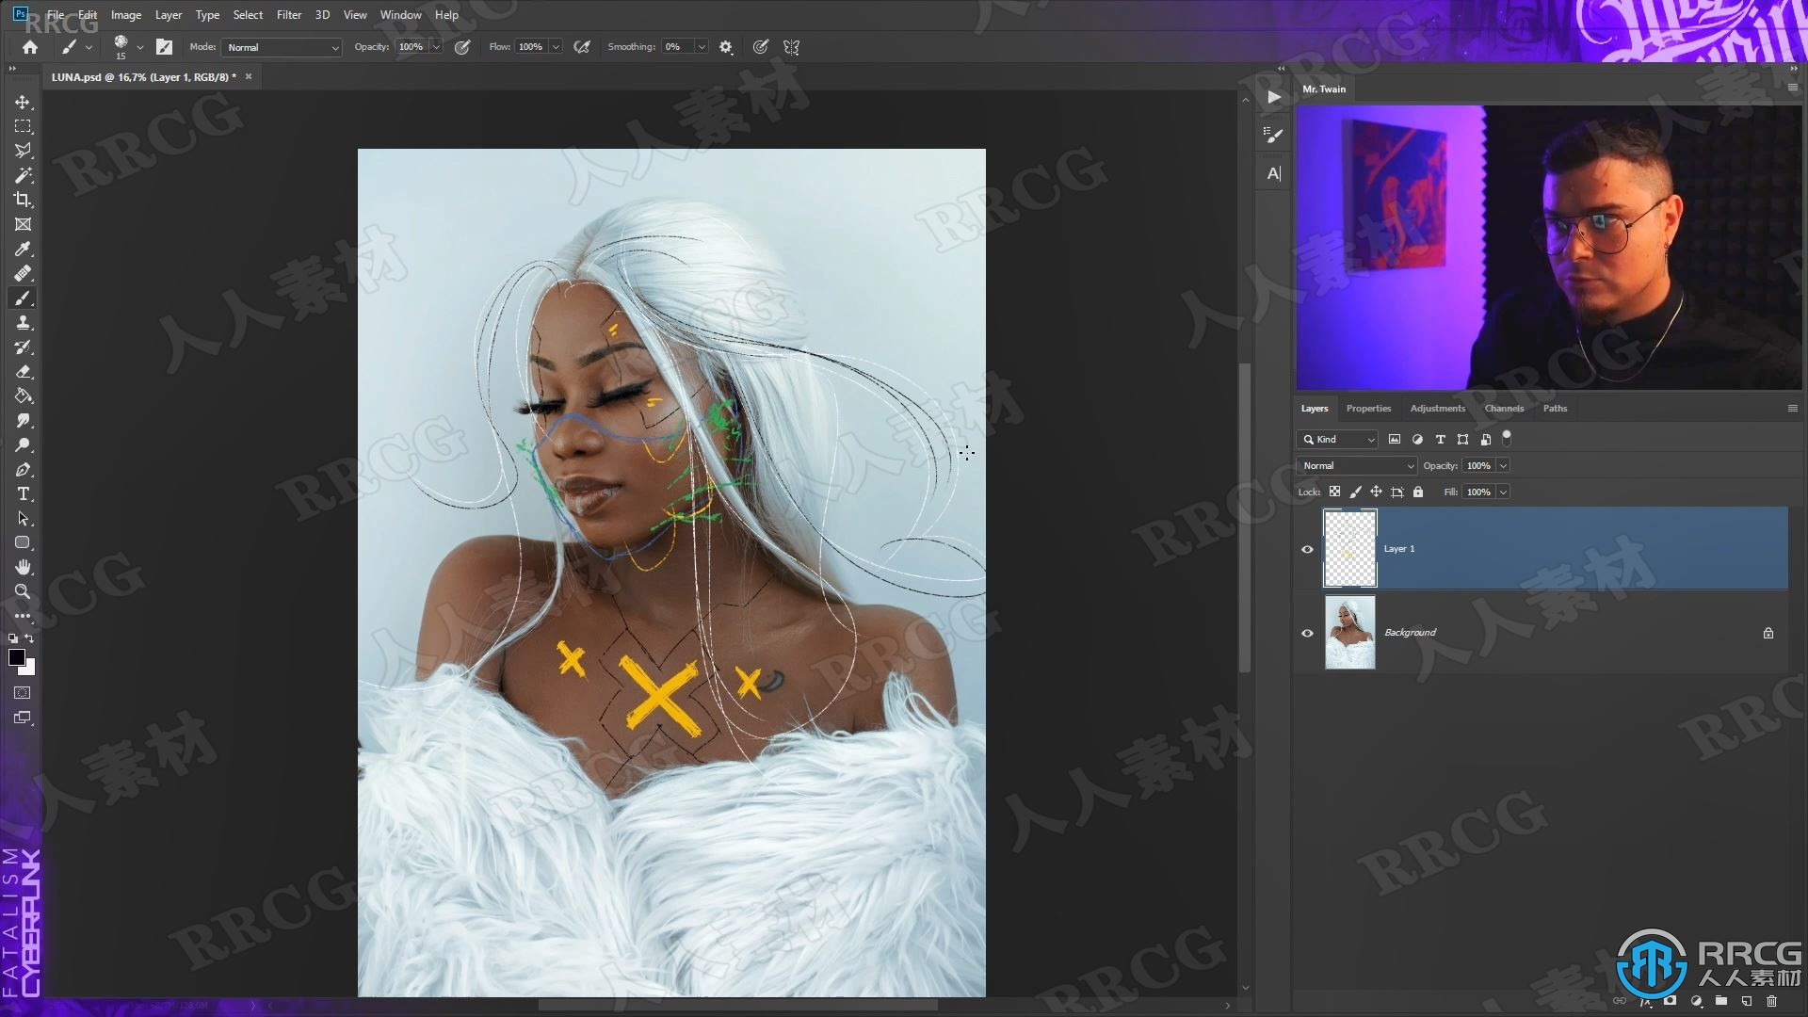Select the Hand tool
Image resolution: width=1808 pixels, height=1017 pixels.
23,567
